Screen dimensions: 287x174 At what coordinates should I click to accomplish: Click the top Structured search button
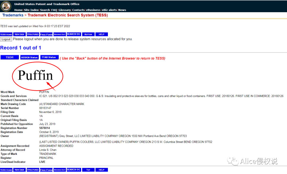pyautogui.click(x=33, y=34)
